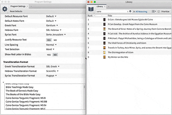Click cover icon of The Desert of Sinai

104,29
